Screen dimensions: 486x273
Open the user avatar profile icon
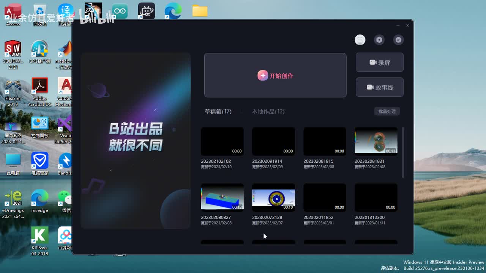[360, 40]
